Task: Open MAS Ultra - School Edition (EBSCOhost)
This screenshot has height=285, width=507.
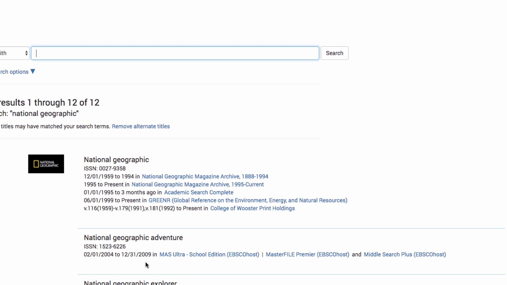Action: coord(209,255)
